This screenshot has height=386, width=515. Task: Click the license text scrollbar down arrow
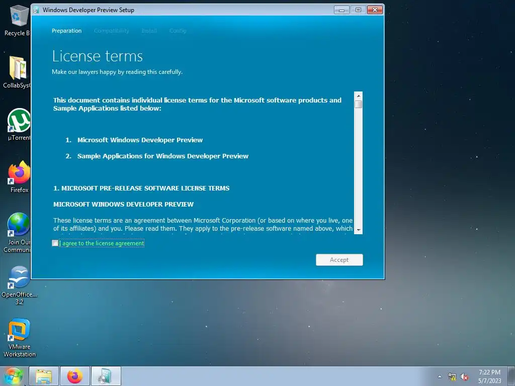coord(358,230)
